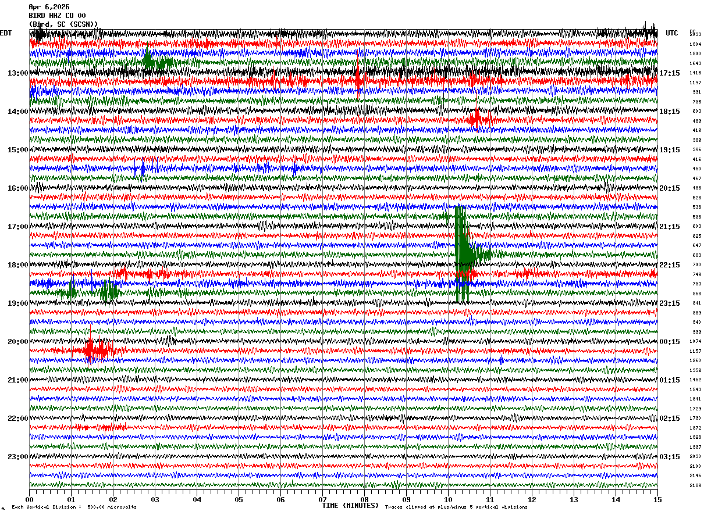The height and width of the screenshot is (515, 704).
Task: Click the '05' minute tick label
Action: pyautogui.click(x=239, y=499)
